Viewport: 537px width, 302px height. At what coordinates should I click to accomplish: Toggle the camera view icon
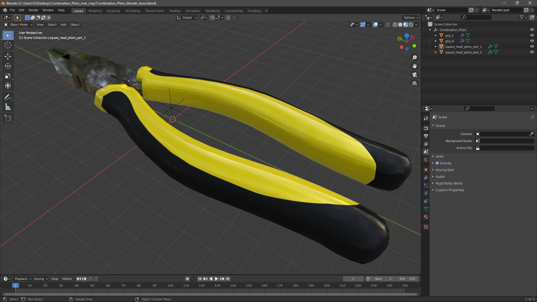tap(414, 75)
